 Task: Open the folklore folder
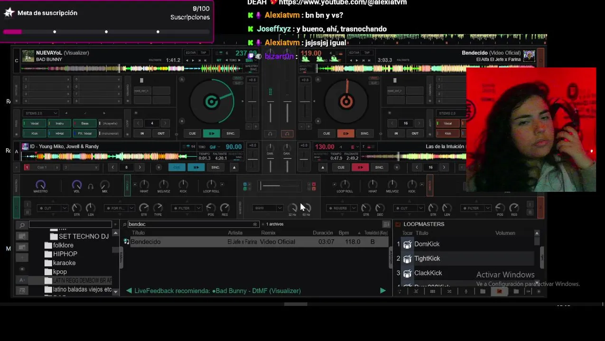(x=59, y=245)
